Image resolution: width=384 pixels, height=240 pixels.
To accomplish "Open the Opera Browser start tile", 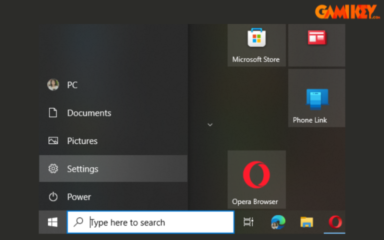I will pyautogui.click(x=256, y=179).
